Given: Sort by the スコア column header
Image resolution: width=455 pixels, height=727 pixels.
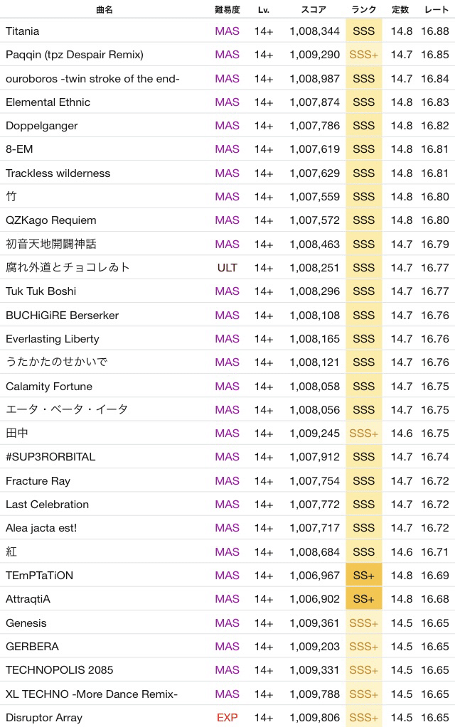Looking at the screenshot, I should point(314,10).
